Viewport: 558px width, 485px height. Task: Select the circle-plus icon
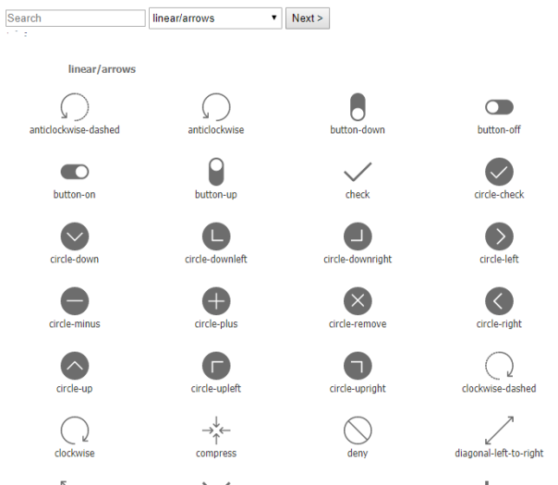pos(216,301)
